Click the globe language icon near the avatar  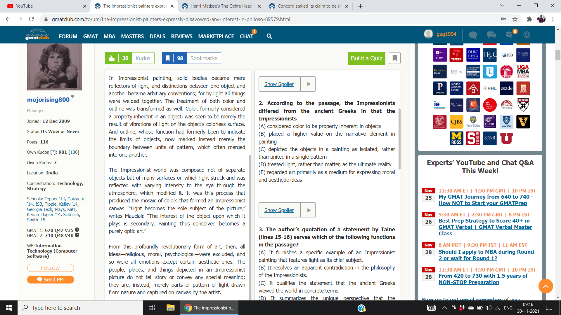click(527, 35)
